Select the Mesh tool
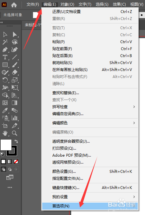The height and width of the screenshot is (215, 145). click(x=5, y=103)
